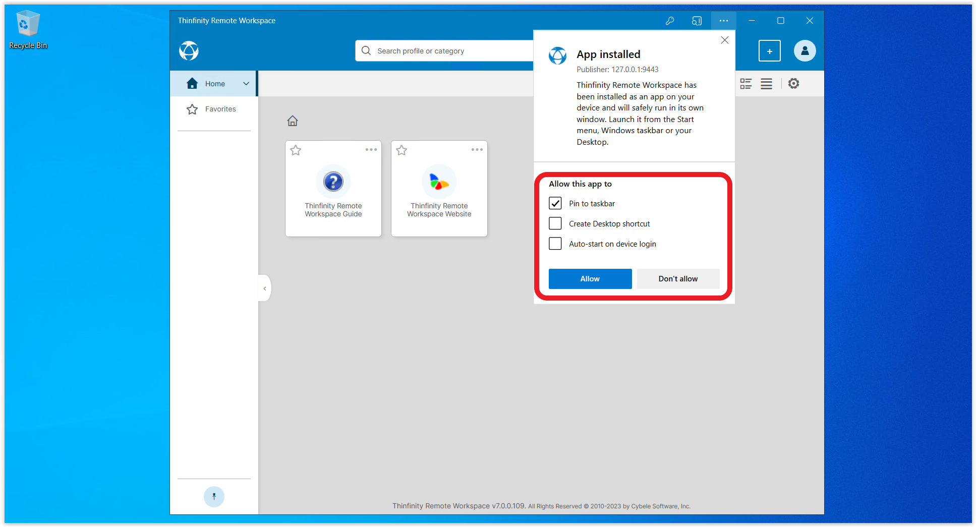Click the app icon in App installed popup

pyautogui.click(x=558, y=55)
